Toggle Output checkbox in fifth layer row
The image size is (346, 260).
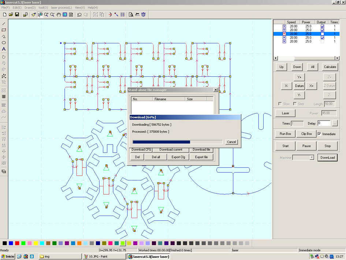pyautogui.click(x=323, y=41)
